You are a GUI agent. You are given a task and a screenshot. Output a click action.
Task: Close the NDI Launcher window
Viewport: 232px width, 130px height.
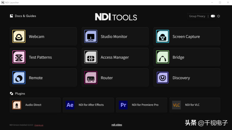coord(228,3)
